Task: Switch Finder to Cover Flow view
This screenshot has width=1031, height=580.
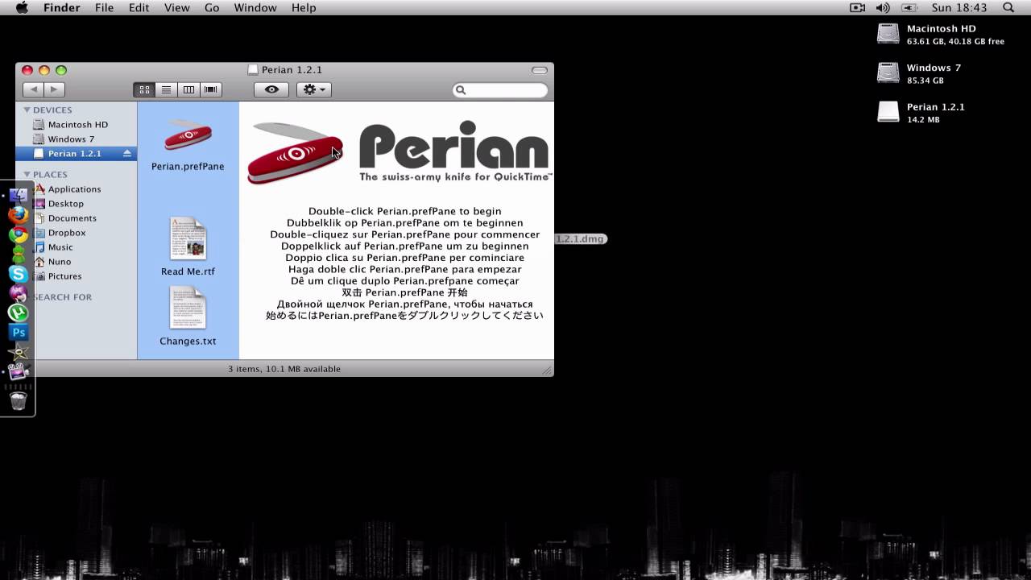Action: 211,90
